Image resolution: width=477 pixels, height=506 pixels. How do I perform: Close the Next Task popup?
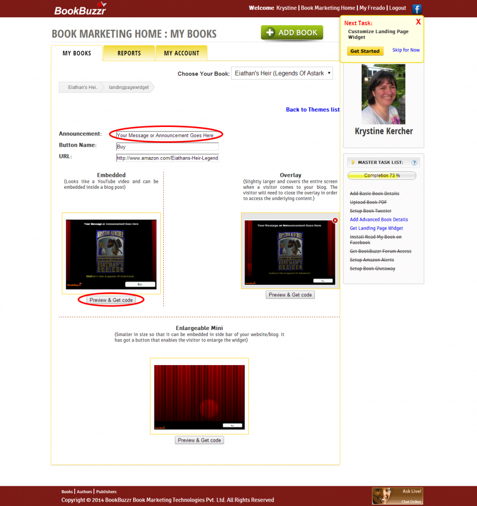point(418,22)
